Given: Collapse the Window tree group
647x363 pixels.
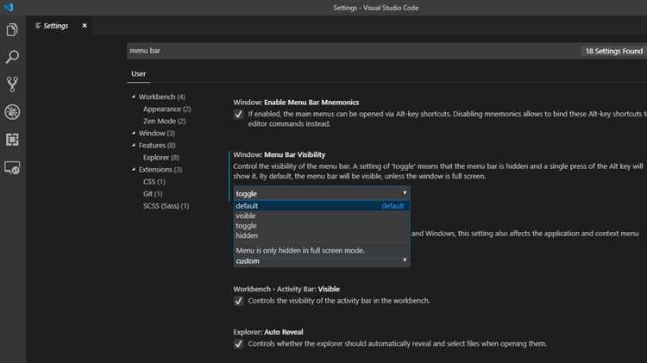Looking at the screenshot, I should click(x=133, y=133).
